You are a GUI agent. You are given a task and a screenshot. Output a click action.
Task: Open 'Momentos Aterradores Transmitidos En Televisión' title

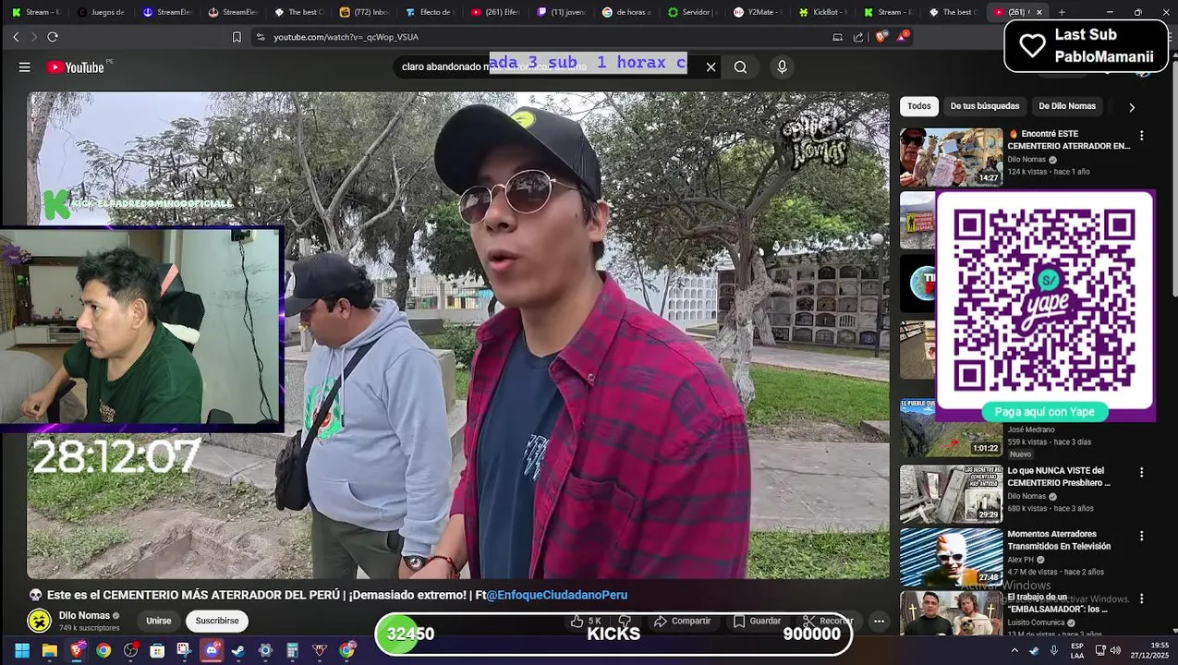point(1059,540)
